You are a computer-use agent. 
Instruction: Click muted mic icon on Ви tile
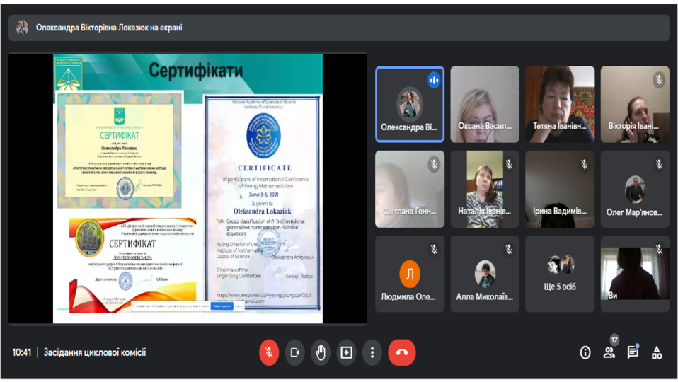click(x=659, y=249)
